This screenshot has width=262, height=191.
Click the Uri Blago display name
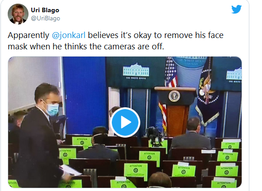[45, 10]
